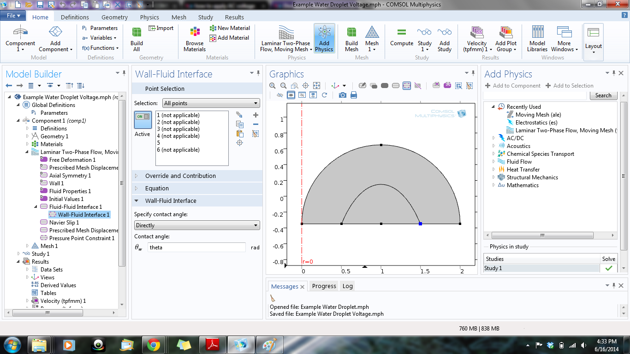
Task: Click the undo icon in the quick access toolbar
Action: 64,5
